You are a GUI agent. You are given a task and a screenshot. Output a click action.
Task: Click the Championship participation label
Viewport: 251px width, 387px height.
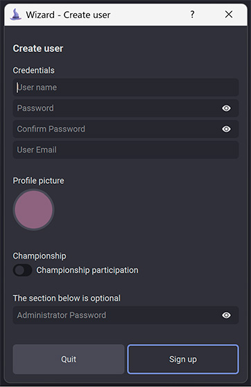coord(87,270)
